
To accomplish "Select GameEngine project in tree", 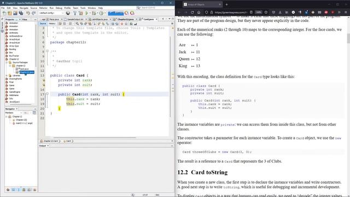I will [15, 92].
